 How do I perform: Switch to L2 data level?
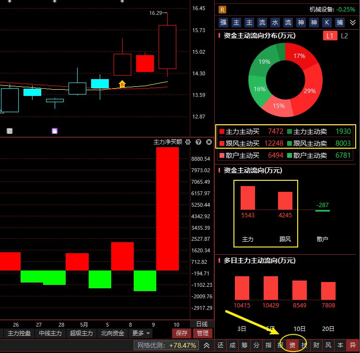point(344,36)
